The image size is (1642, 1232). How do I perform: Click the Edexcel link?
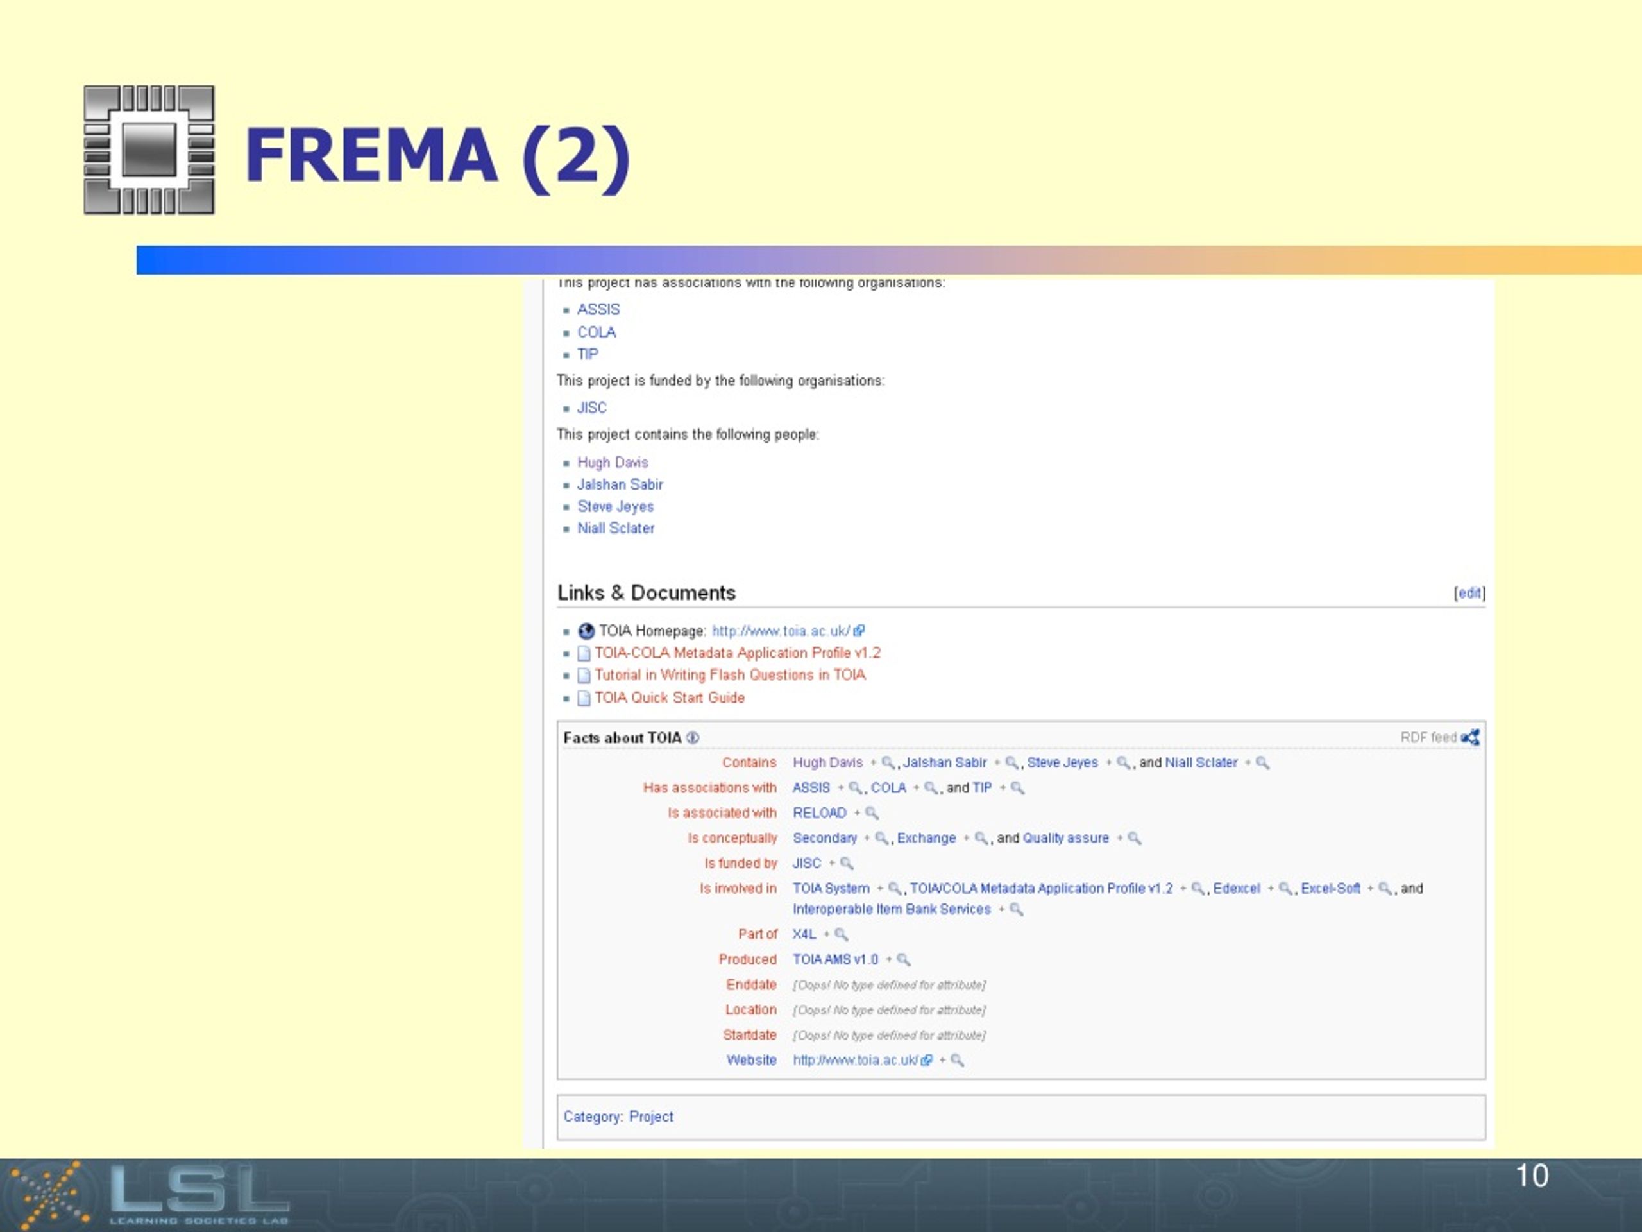click(1237, 889)
